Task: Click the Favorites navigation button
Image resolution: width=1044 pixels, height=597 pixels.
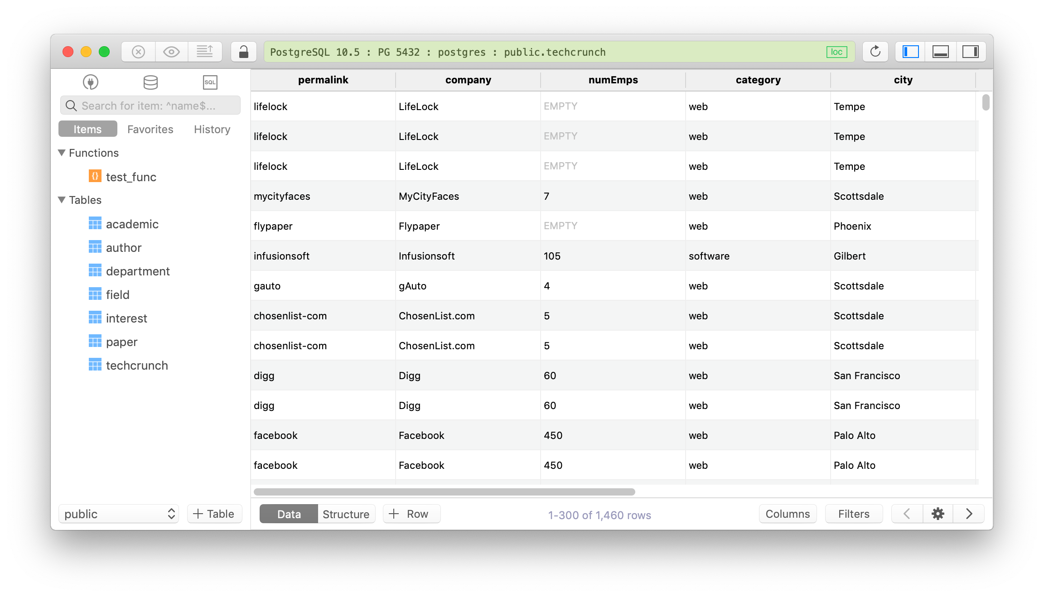Action: (150, 129)
